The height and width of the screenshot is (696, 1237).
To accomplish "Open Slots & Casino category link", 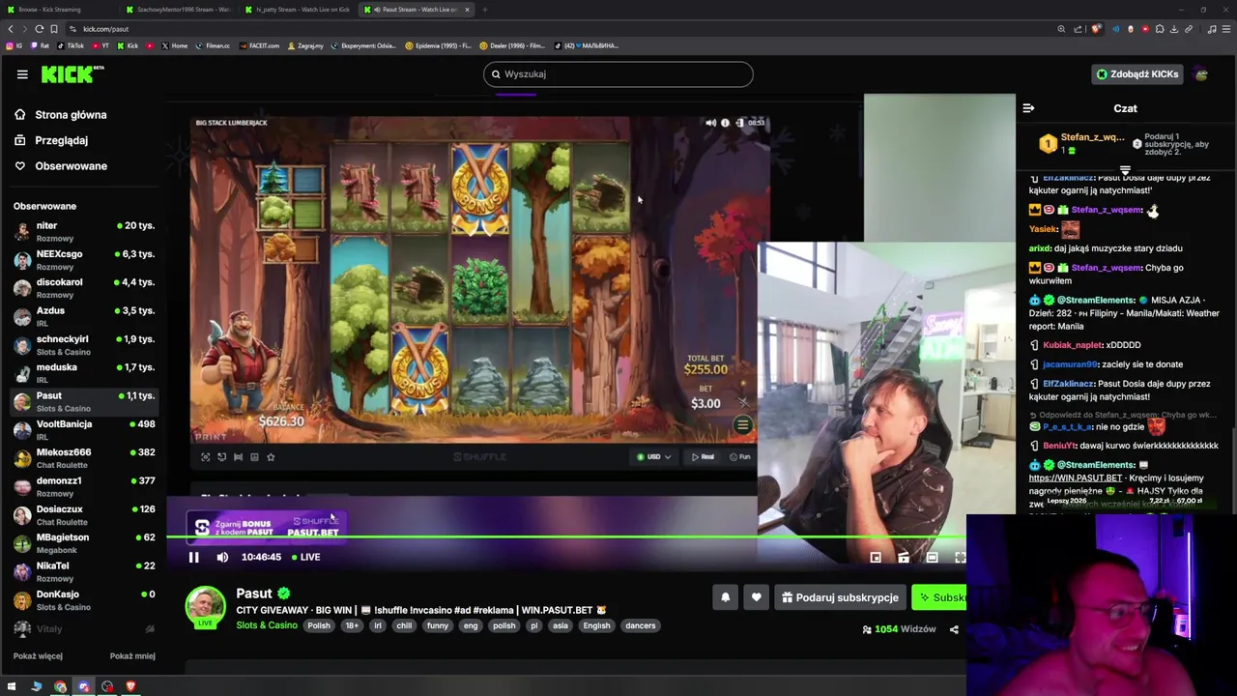I will click(267, 625).
